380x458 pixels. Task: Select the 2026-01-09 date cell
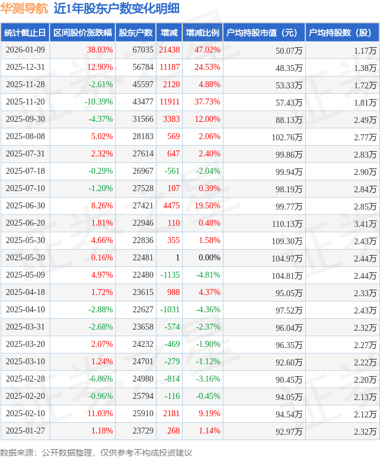25,50
